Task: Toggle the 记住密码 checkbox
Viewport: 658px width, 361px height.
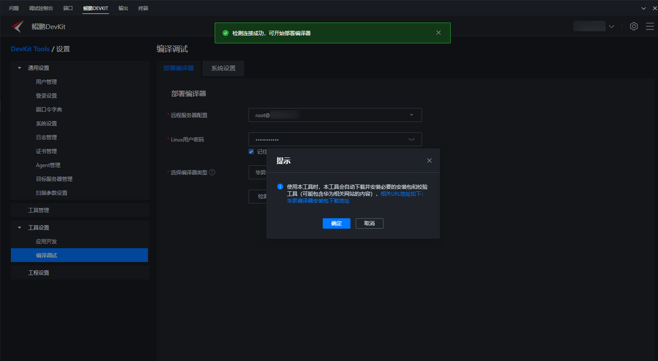Action: click(251, 151)
